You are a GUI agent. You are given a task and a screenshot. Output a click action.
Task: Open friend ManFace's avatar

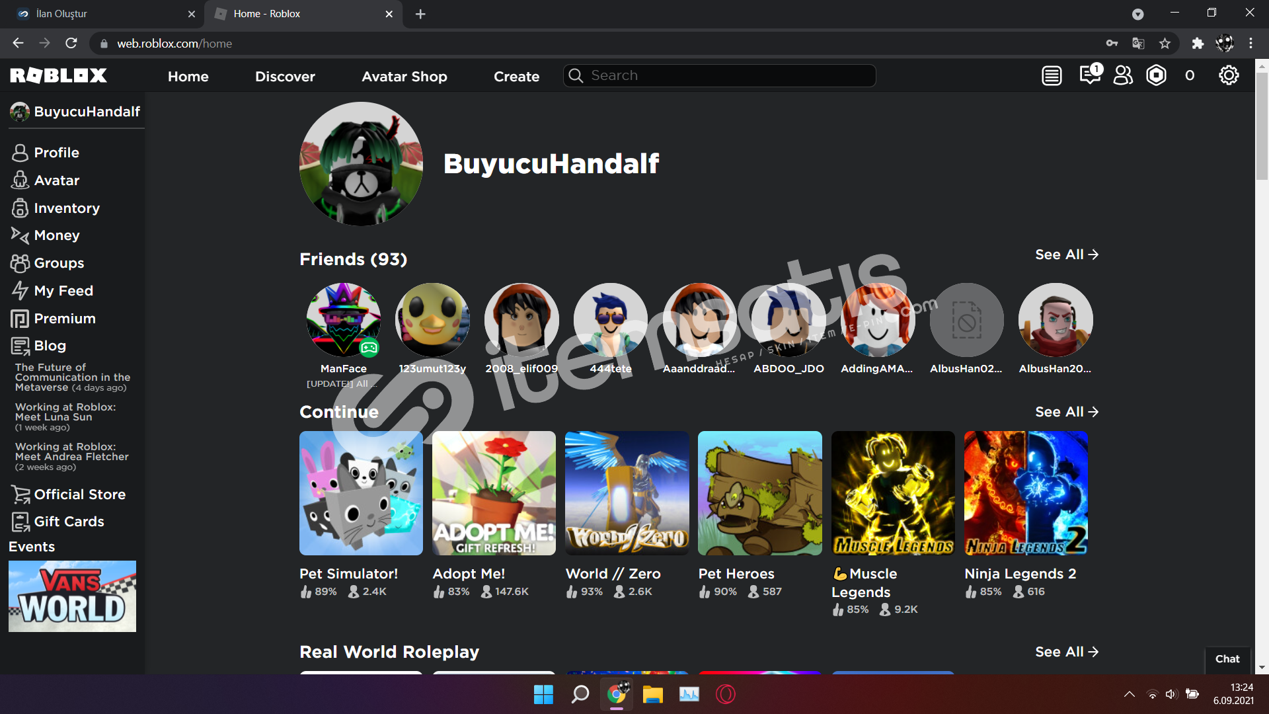(x=344, y=320)
